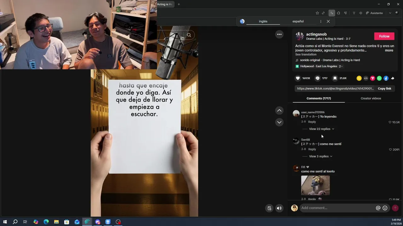The image size is (403, 226).
Task: Open the browser profile avatar
Action: coord(397,13)
